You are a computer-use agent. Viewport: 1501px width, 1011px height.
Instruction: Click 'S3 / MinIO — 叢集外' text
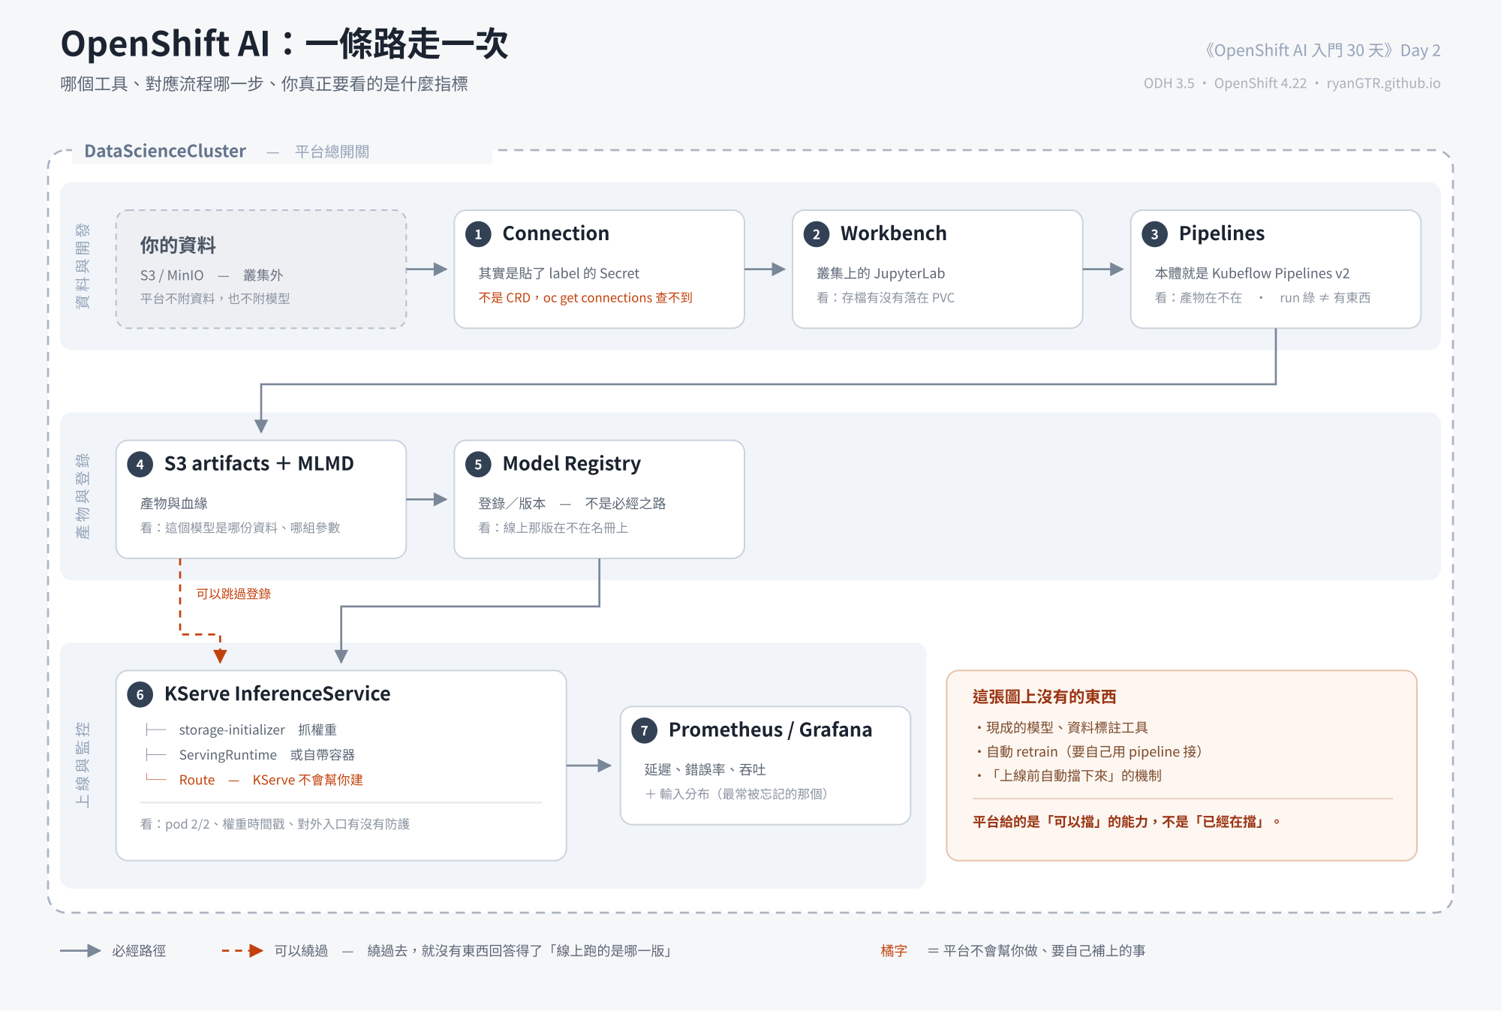[212, 275]
